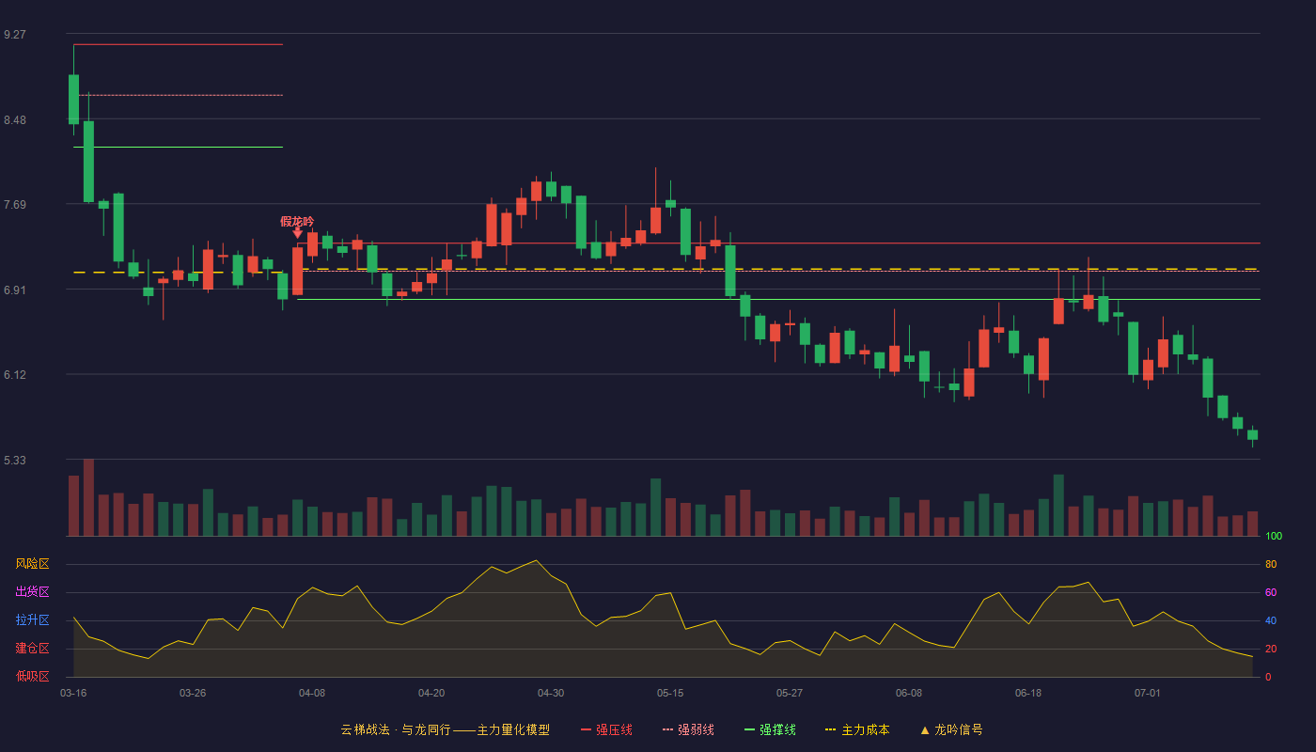The image size is (1316, 752).
Task: Toggle the 强压线 legend item
Action: tap(606, 729)
